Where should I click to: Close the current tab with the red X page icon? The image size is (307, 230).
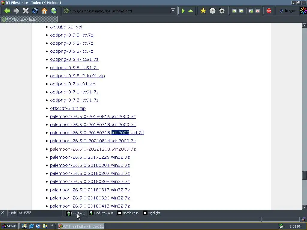(x=258, y=11)
